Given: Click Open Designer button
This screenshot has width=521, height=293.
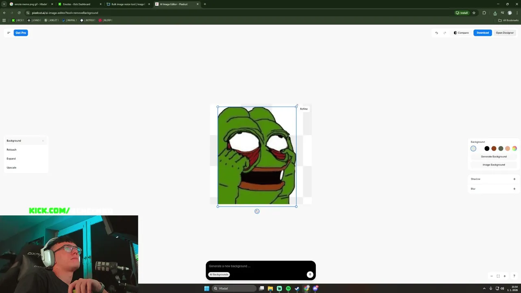Looking at the screenshot, I should coord(505,33).
